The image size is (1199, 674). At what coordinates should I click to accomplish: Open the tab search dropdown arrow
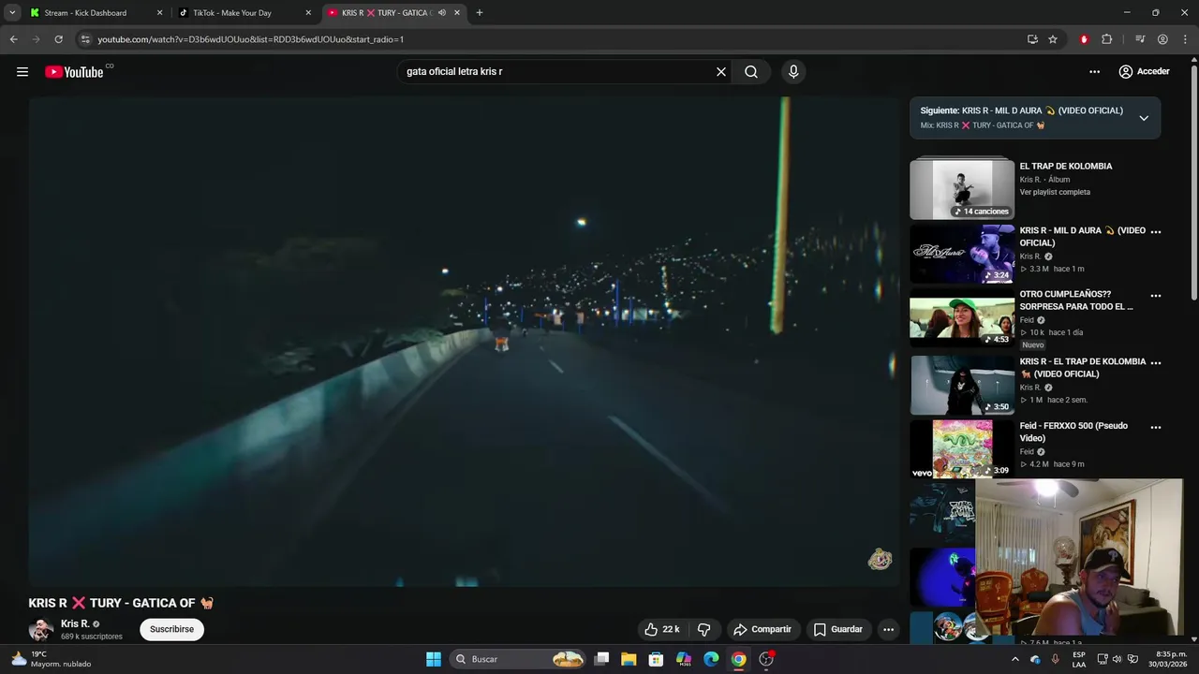(12, 13)
